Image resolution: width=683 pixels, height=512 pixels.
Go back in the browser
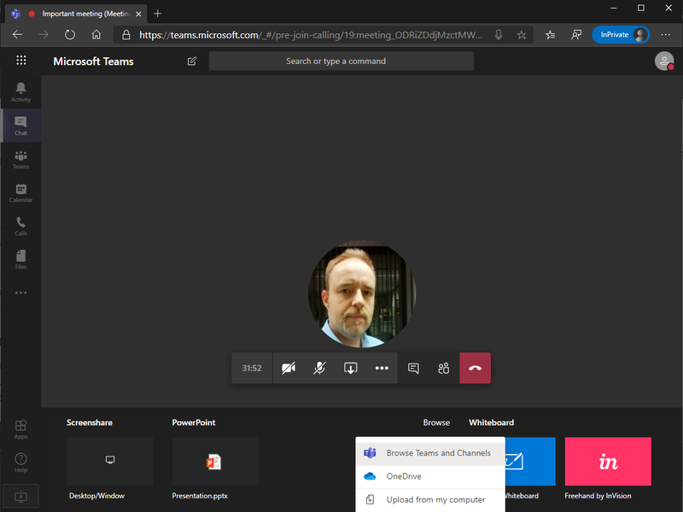click(x=17, y=35)
